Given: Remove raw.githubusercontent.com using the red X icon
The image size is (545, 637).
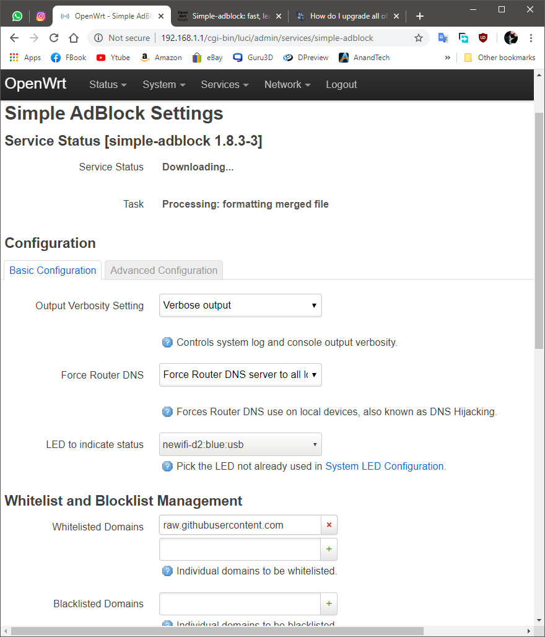Looking at the screenshot, I should click(x=329, y=525).
